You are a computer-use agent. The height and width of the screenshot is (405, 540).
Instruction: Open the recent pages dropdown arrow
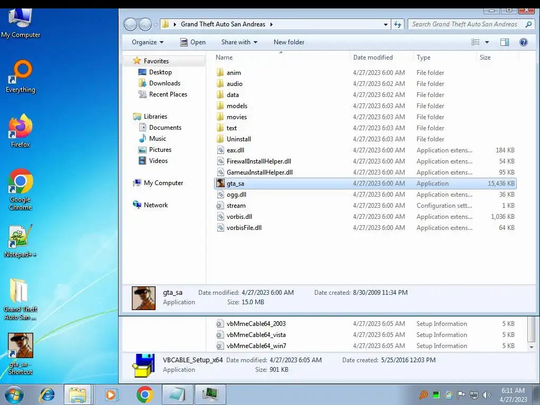(x=156, y=24)
